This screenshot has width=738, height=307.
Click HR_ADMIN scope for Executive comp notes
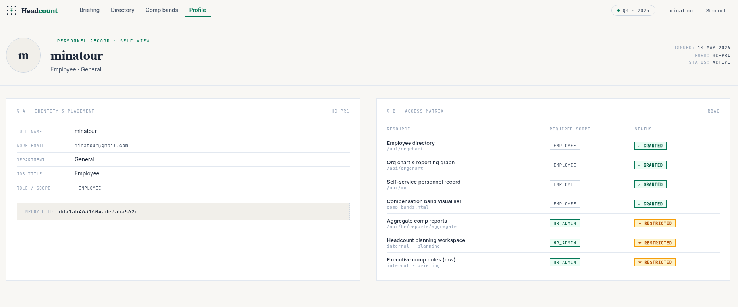565,262
